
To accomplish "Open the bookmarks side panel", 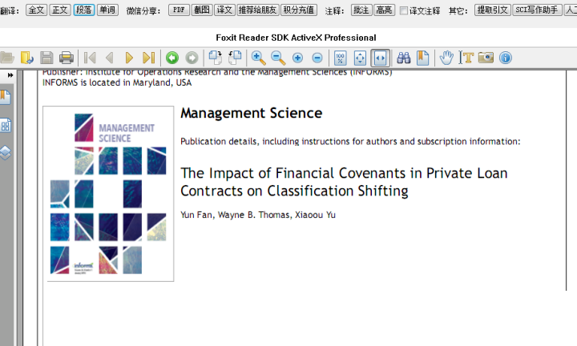I will (x=5, y=98).
